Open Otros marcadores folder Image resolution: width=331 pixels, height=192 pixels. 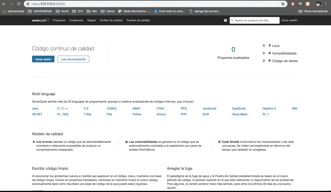pyautogui.click(x=313, y=11)
